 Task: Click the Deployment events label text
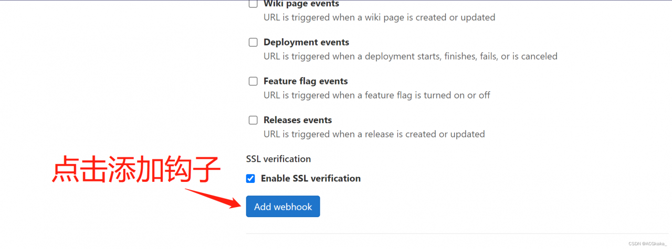tap(306, 42)
